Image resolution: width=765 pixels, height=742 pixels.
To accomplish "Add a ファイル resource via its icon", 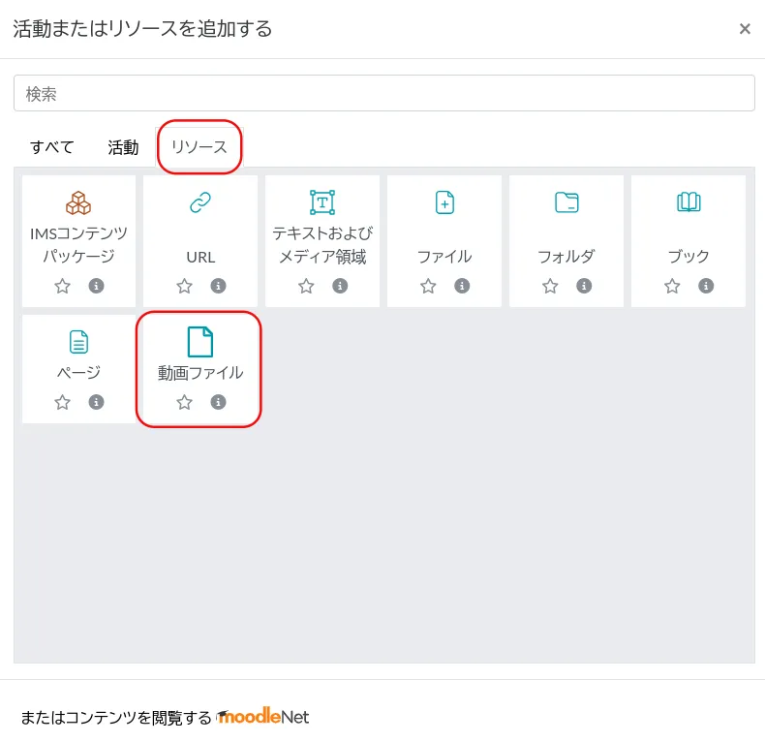I will click(x=444, y=202).
